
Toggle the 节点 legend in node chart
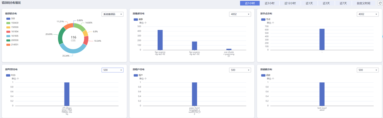[x=266, y=19]
